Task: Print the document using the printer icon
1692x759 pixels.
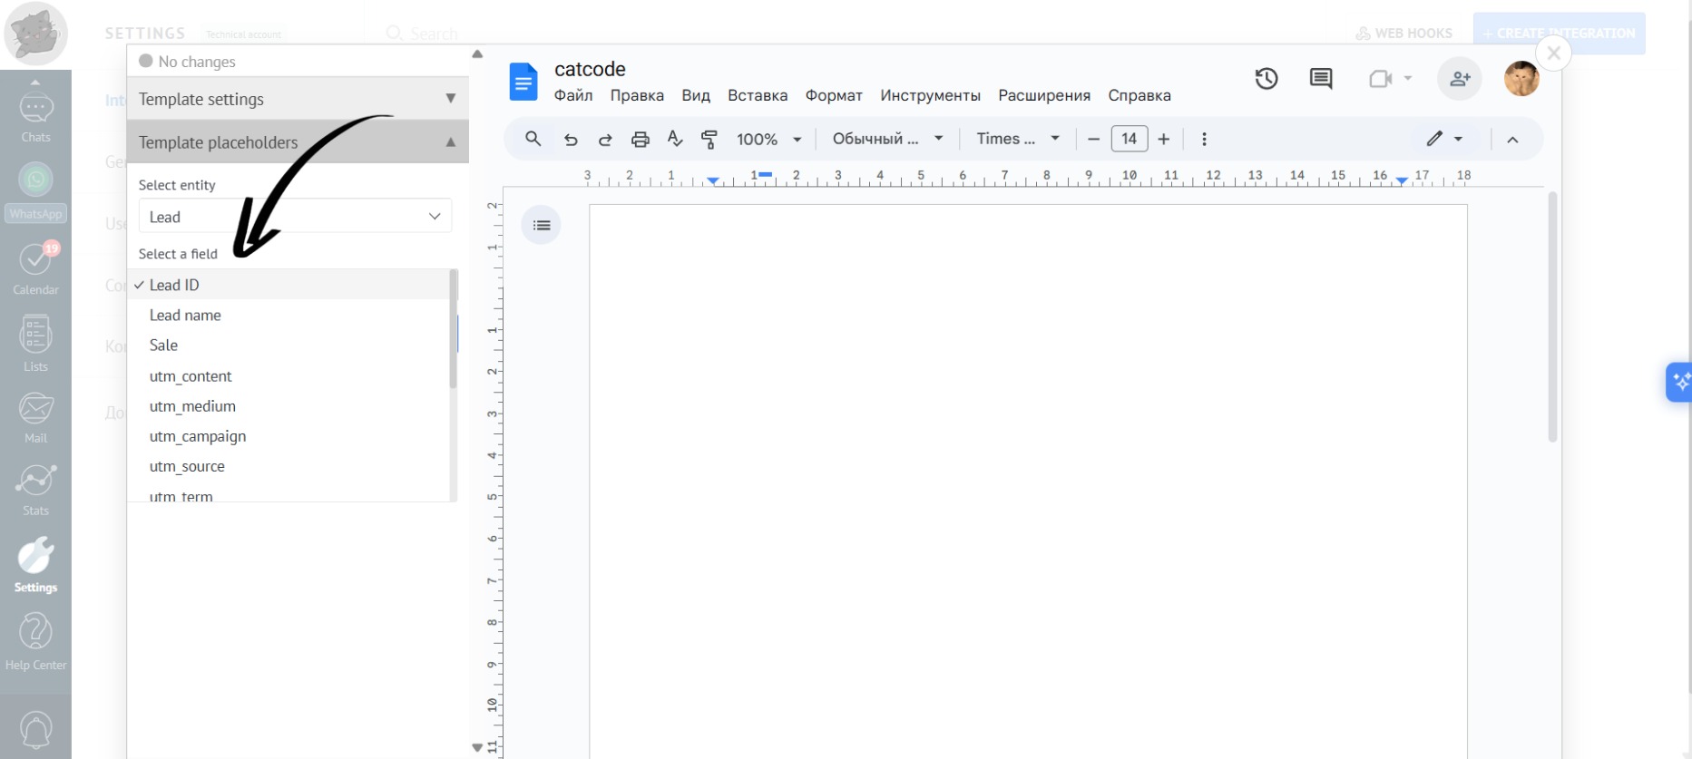Action: point(641,140)
